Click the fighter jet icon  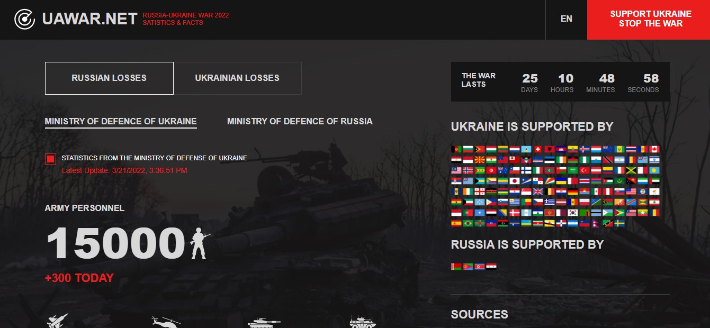click(57, 321)
